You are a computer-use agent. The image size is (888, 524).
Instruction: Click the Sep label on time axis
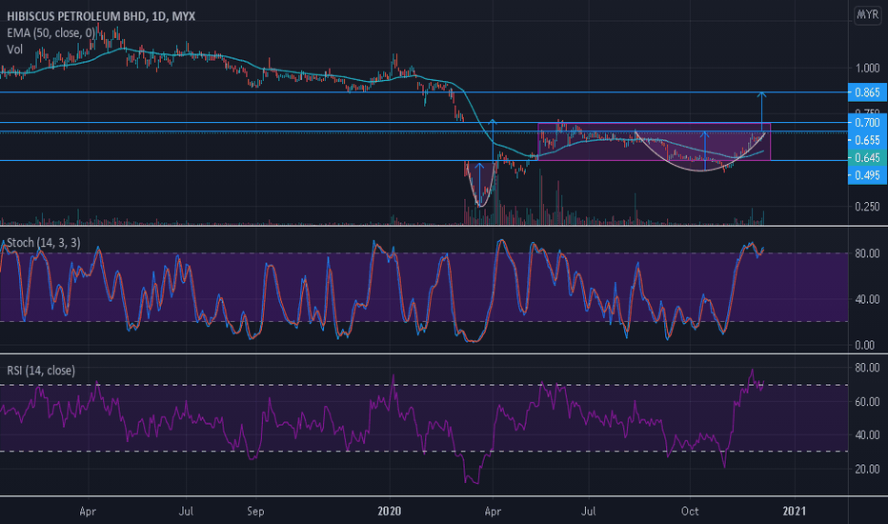coord(255,511)
